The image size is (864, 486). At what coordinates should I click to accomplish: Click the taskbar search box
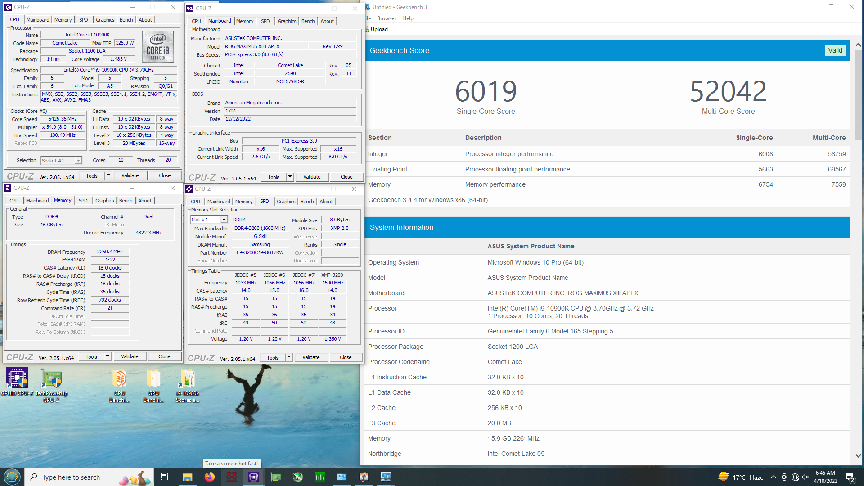coord(89,477)
